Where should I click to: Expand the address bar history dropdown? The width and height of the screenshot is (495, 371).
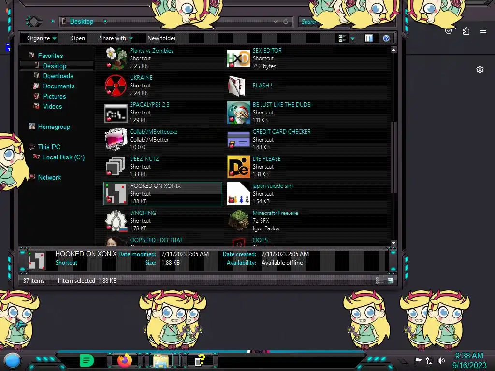click(x=275, y=21)
